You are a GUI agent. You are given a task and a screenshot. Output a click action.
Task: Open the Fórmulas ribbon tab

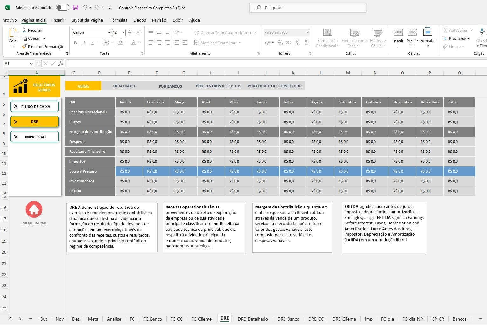point(119,20)
